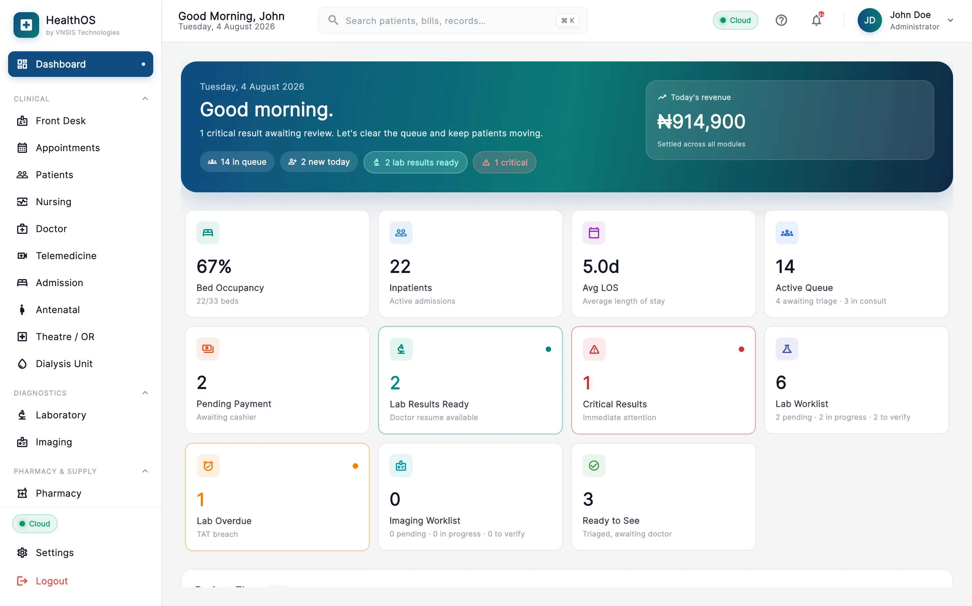Click the Telemedicine video camera icon

[x=22, y=256]
